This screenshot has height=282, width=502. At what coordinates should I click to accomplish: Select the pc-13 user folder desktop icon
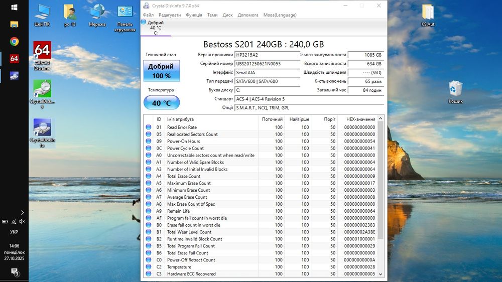click(69, 16)
